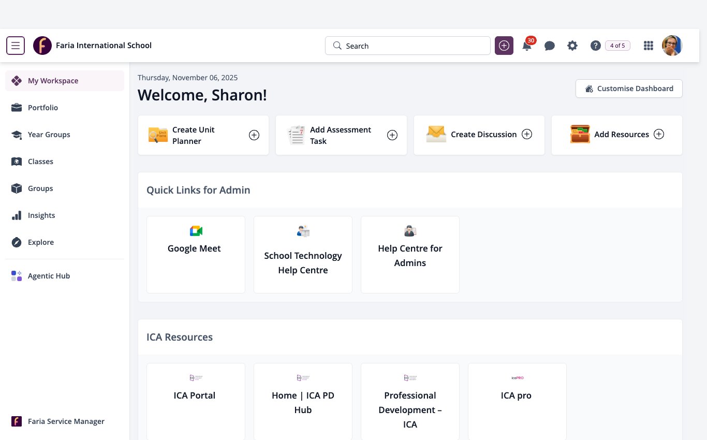
Task: Open the messages chat bubble icon
Action: [550, 46]
